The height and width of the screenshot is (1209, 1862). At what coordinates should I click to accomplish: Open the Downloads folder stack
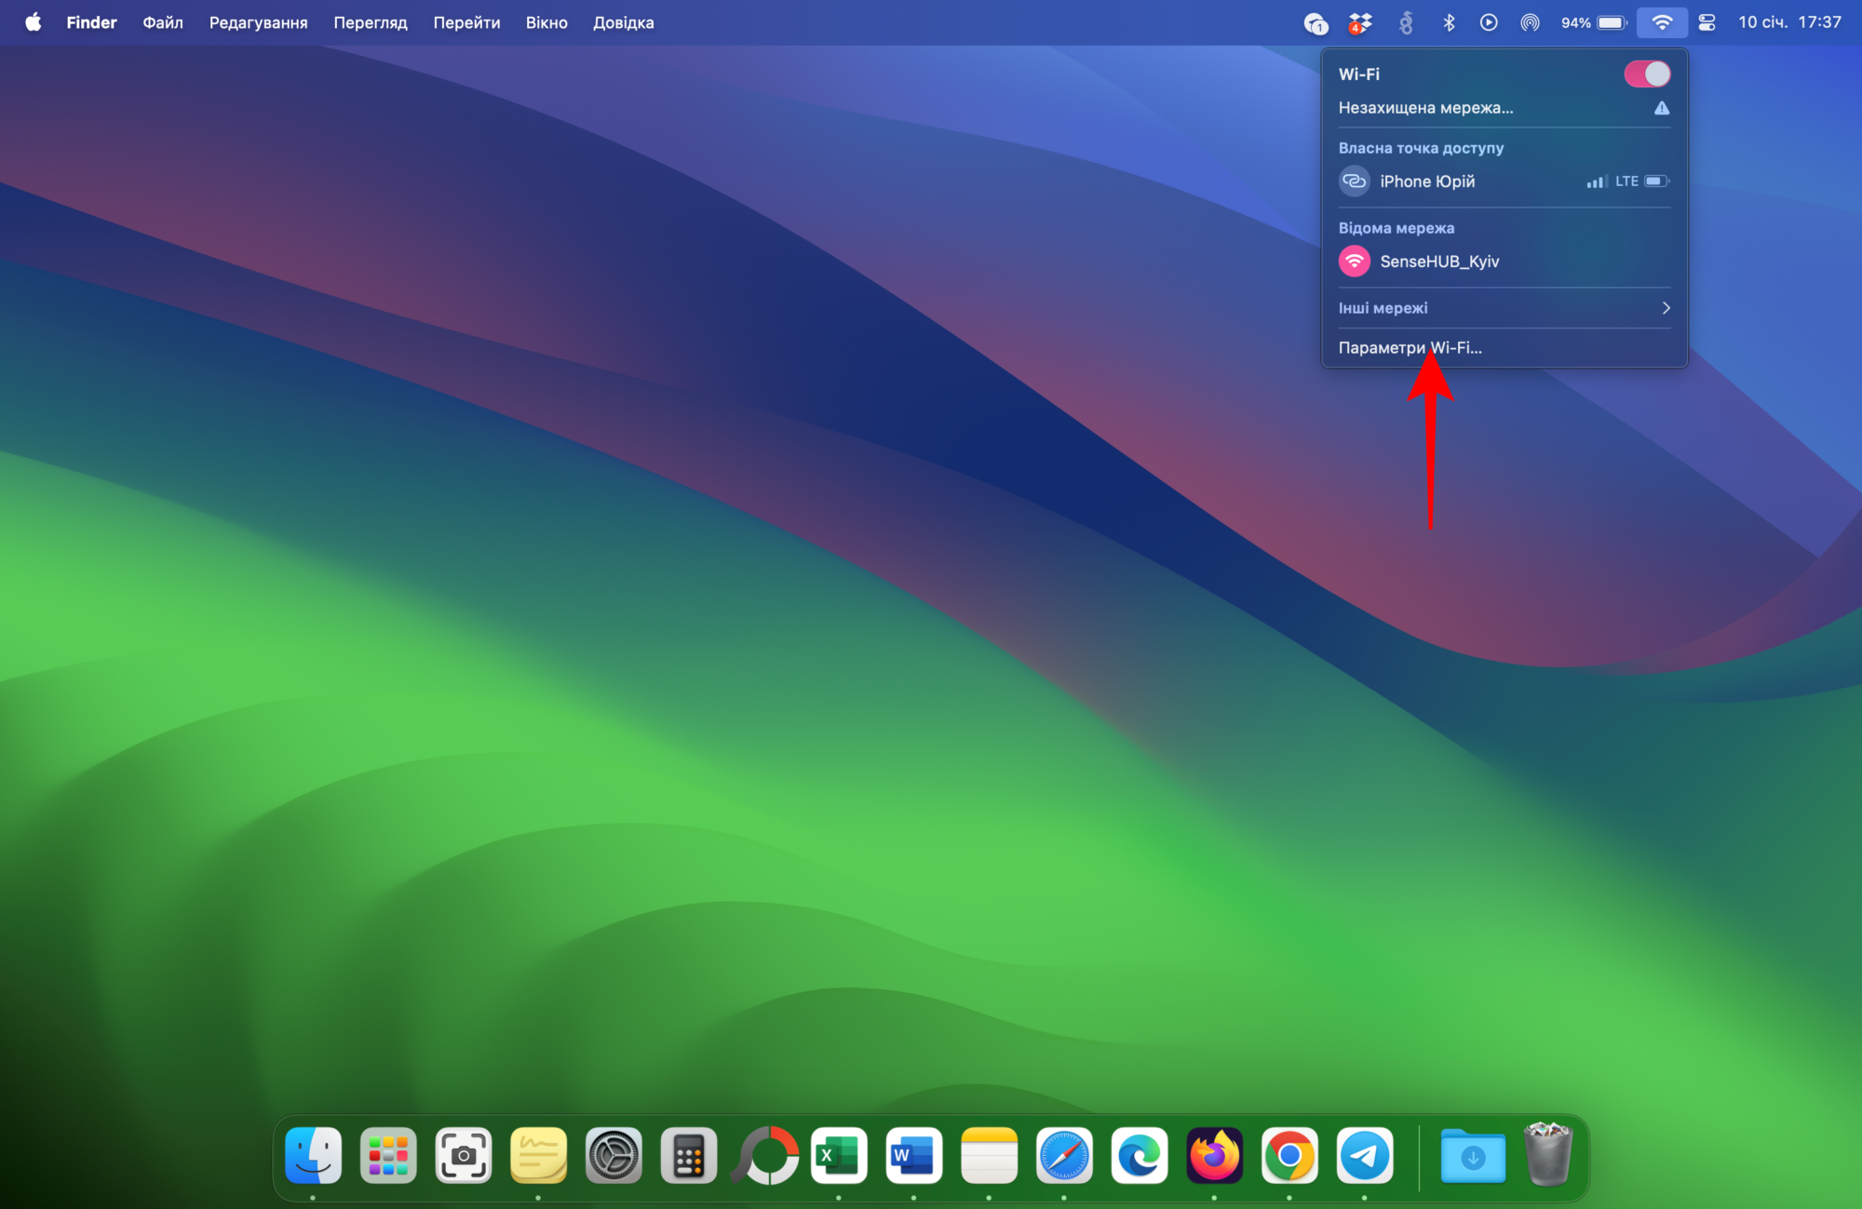[x=1472, y=1156]
